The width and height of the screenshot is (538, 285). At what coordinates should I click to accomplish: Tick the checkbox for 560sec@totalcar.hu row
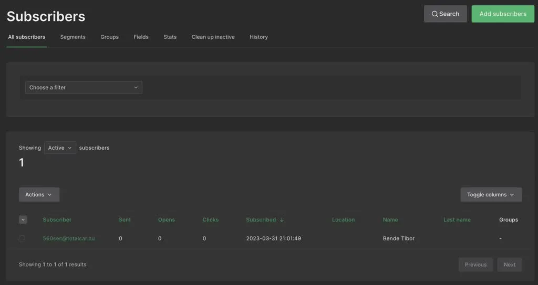[22, 238]
